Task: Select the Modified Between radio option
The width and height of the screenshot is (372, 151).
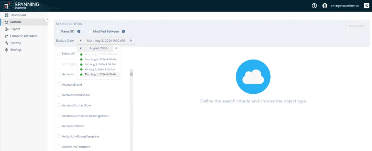Action: point(90,32)
